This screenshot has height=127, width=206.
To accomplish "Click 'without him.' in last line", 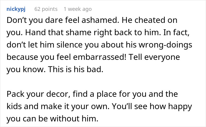I will coord(74,118).
